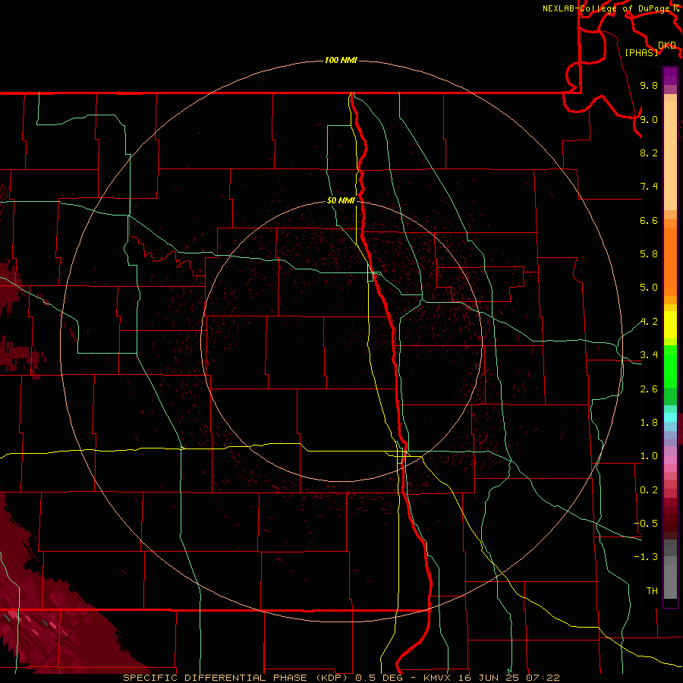683x683 pixels.
Task: Click the 50 NMI range ring label
Action: pos(341,200)
